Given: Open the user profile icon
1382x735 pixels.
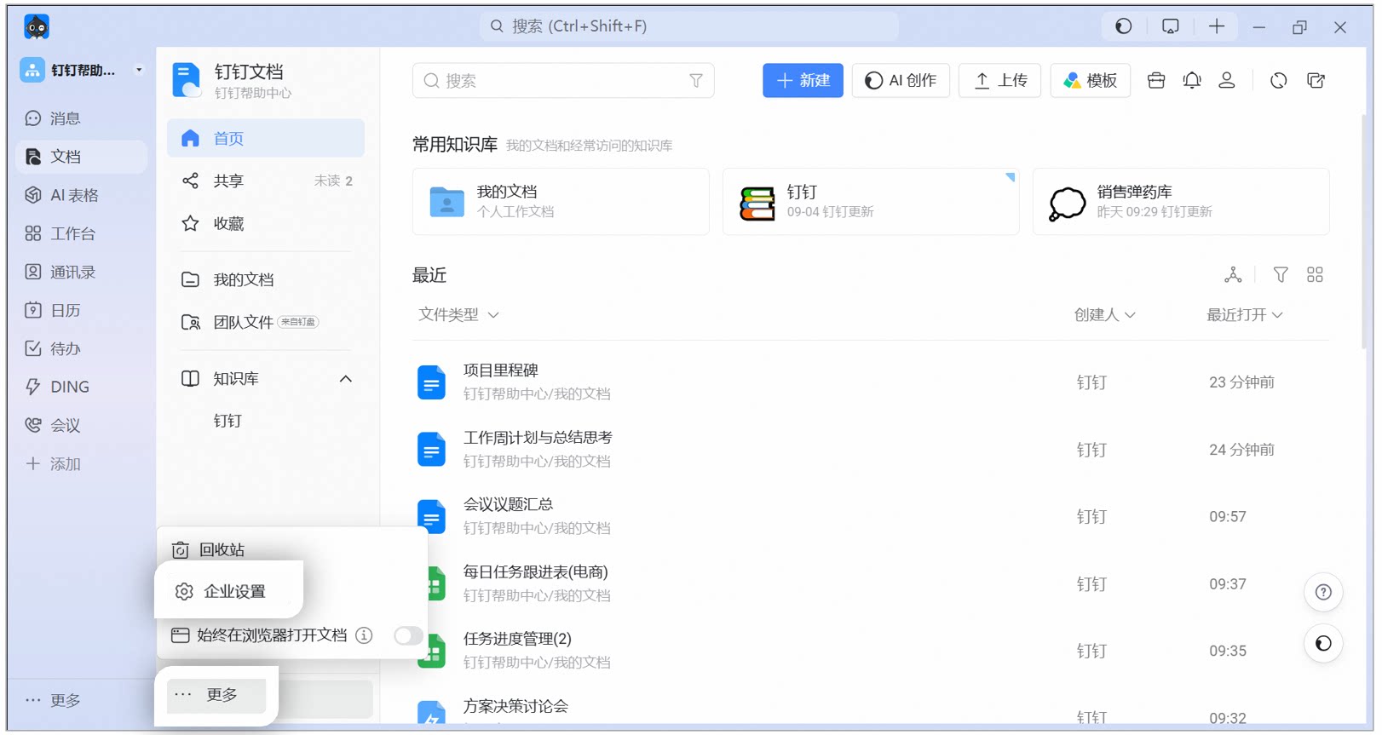Looking at the screenshot, I should 1227,81.
